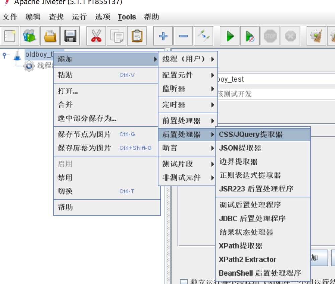The height and width of the screenshot is (284, 335).
Task: Click the New test plan toolbar icon
Action: tap(10, 36)
